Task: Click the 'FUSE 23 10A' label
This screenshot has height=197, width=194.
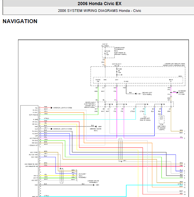Action: [108, 53]
